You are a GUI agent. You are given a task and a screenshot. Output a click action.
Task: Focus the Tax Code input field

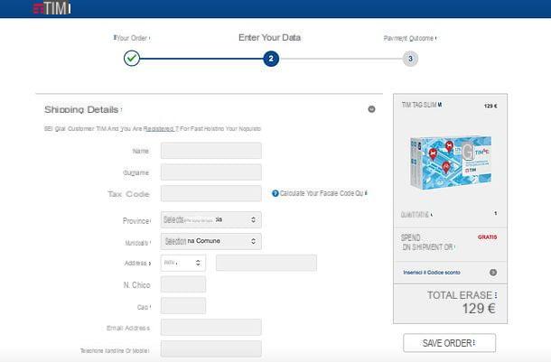[210, 193]
